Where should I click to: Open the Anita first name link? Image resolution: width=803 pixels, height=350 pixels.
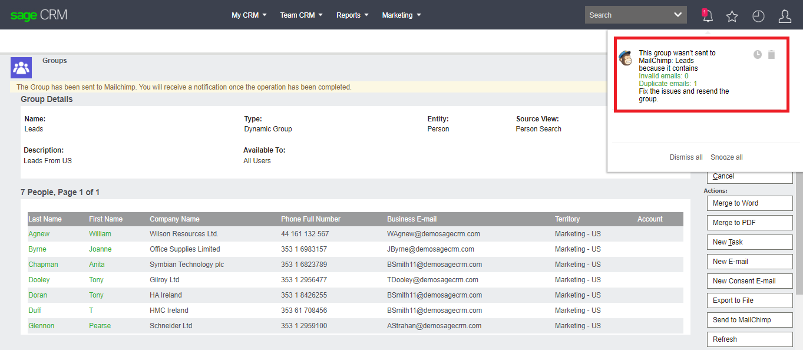97,265
